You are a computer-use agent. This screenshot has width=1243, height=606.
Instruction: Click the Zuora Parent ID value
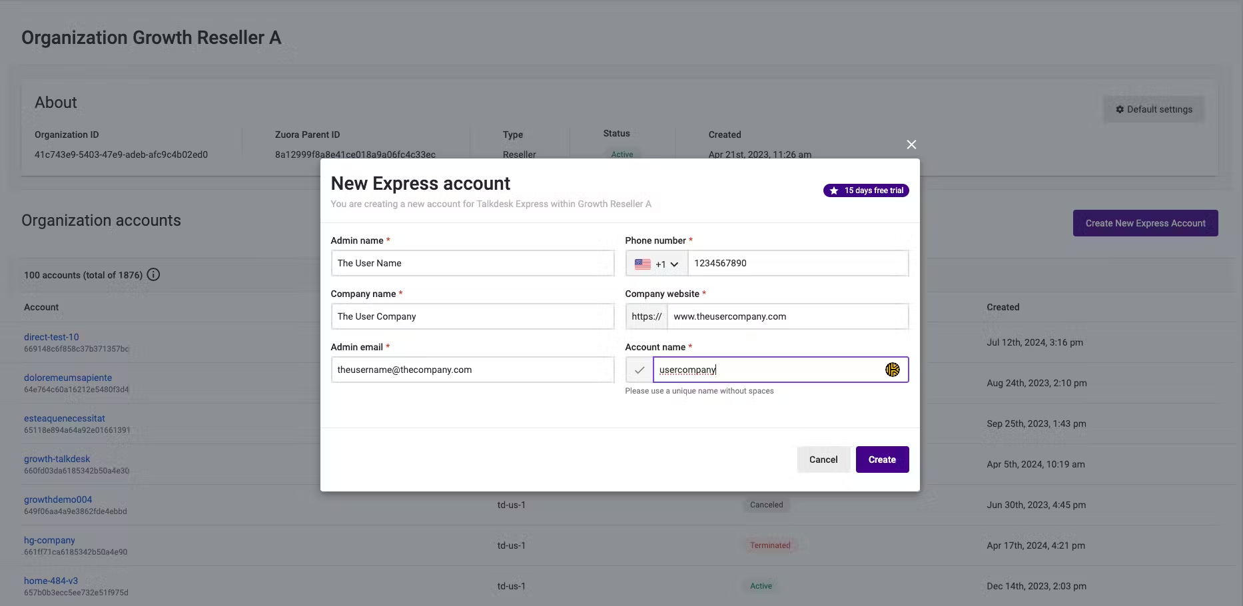(x=355, y=154)
